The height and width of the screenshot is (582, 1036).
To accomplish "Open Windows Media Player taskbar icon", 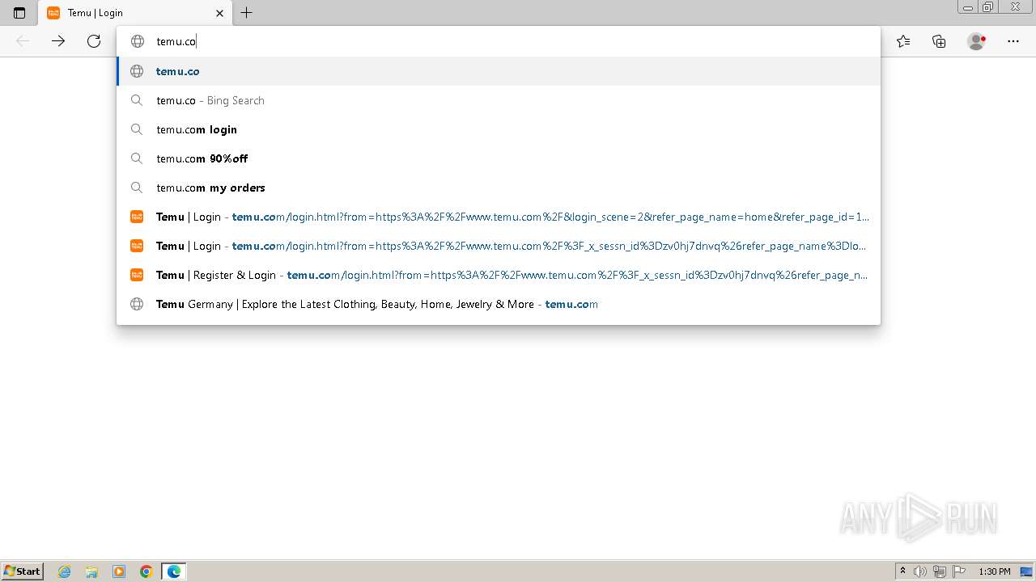I will click(119, 571).
